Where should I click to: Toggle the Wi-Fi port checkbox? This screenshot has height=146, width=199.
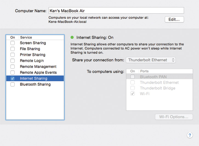[133, 94]
